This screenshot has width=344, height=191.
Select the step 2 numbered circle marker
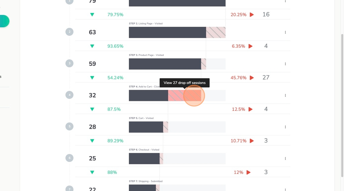point(69,32)
